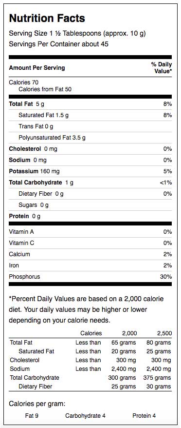Screen dimensions: 181x428
Task: Select Calories from Fat 50
Action: pyautogui.click(x=45, y=89)
